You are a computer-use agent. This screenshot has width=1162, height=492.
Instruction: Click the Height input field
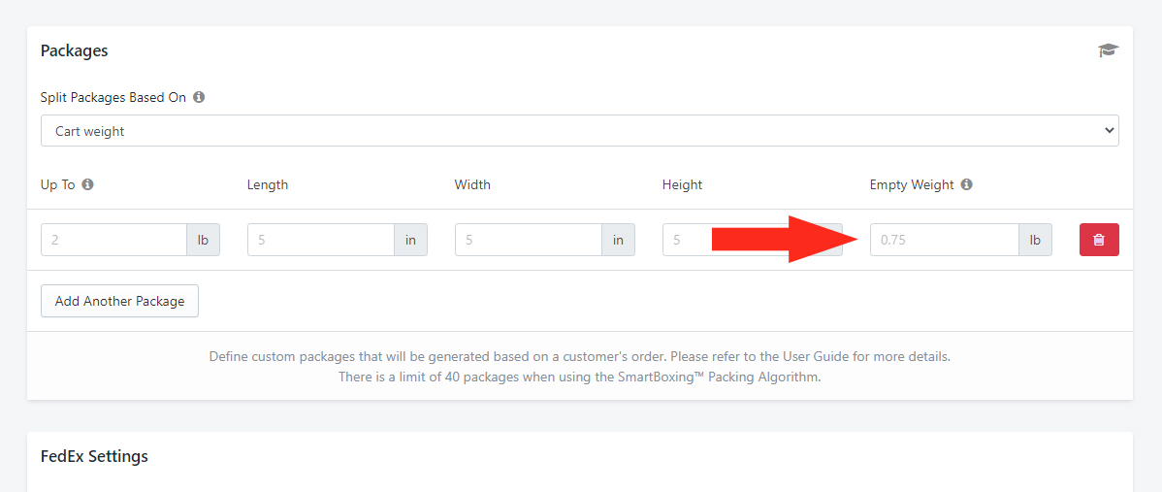[687, 240]
